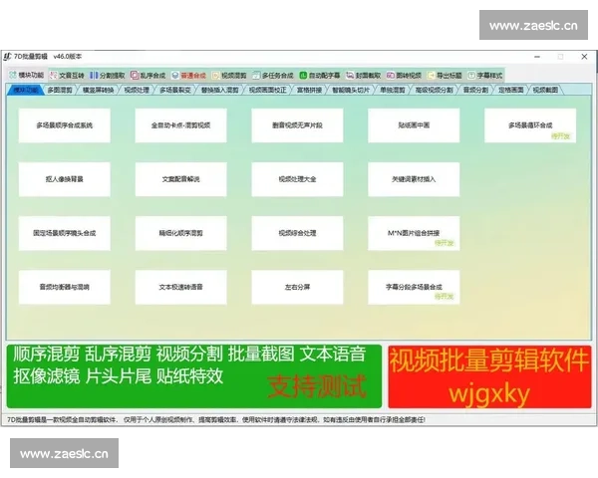Viewport: 598px width, 478px height.
Task: Open the 图转视频 toolbar tool
Action: (x=404, y=75)
